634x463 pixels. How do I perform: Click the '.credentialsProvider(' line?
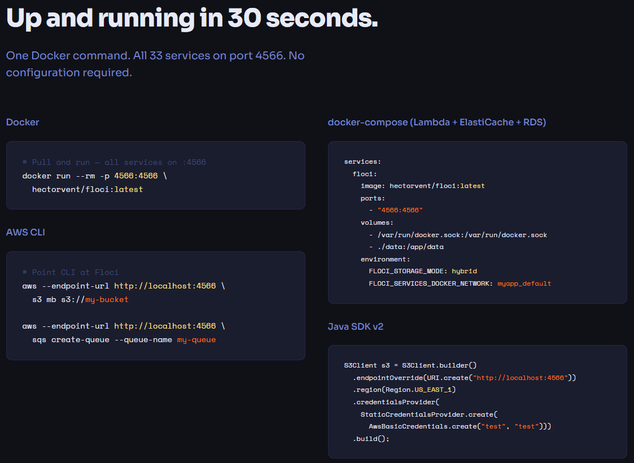[396, 403]
